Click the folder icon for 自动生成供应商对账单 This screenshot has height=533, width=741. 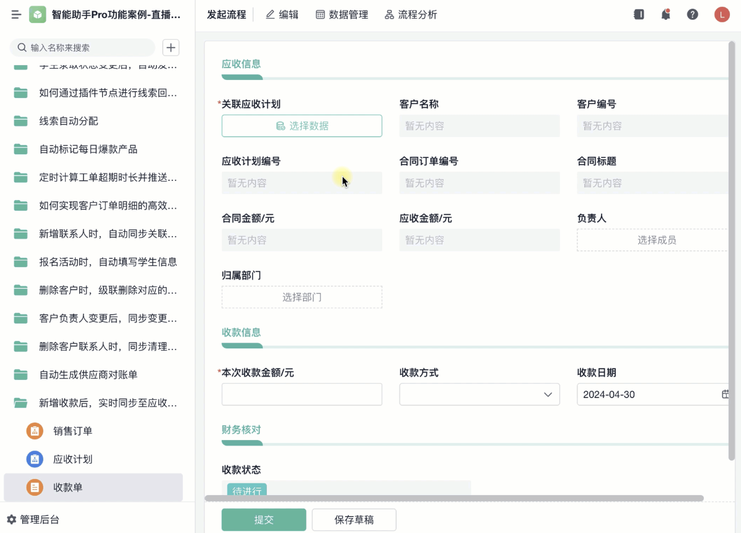point(21,374)
